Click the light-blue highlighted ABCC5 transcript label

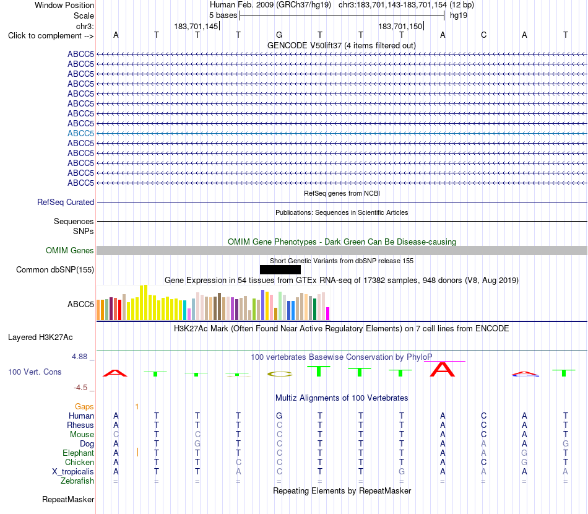[80, 133]
